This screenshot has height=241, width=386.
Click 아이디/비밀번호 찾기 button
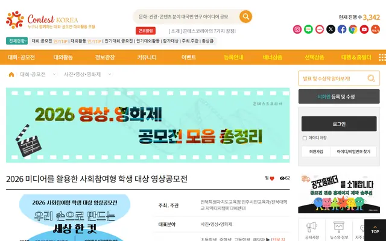pyautogui.click(x=353, y=152)
